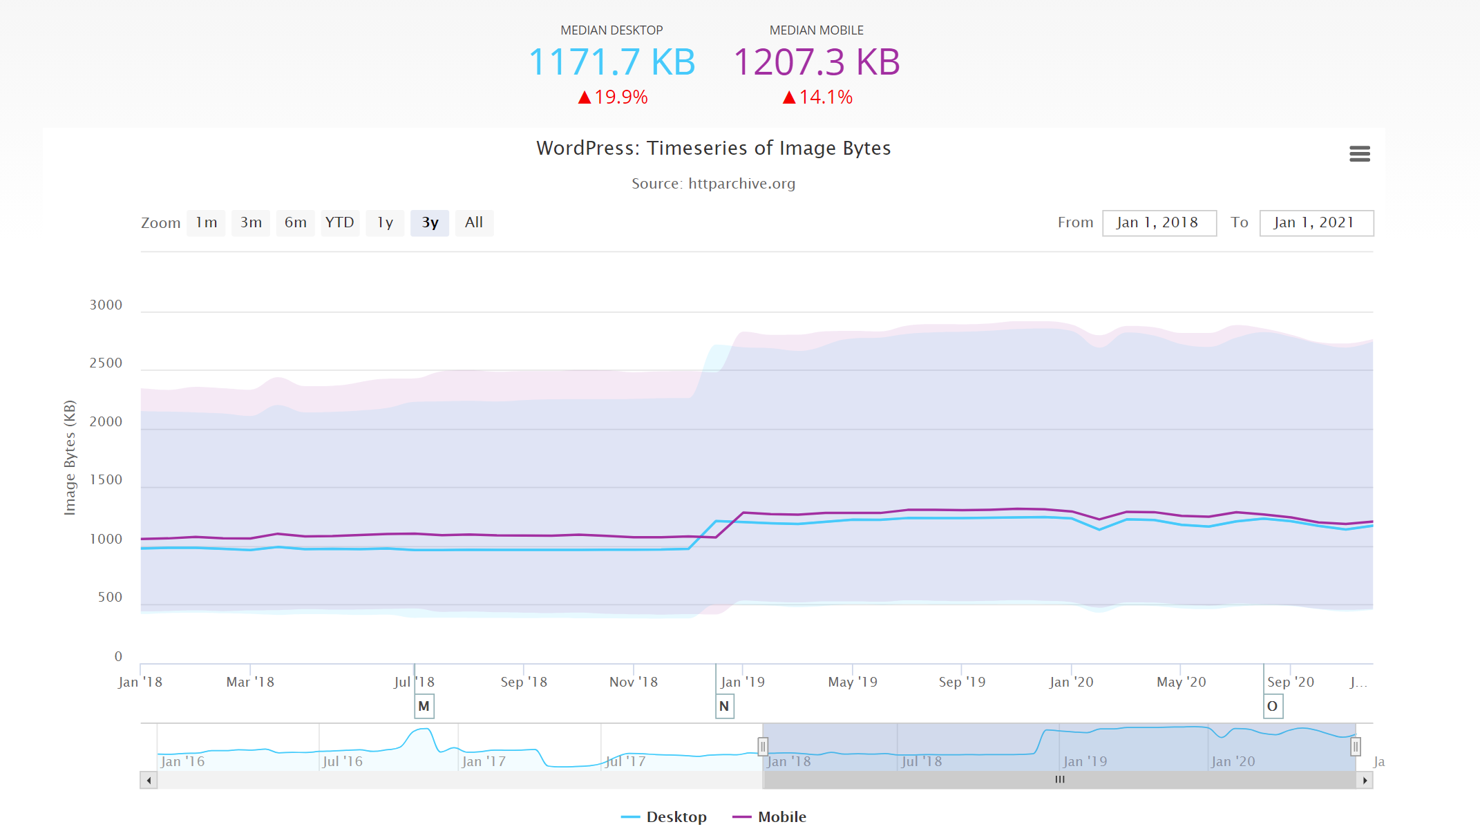Click the navigator scrollbar left arrow

149,780
